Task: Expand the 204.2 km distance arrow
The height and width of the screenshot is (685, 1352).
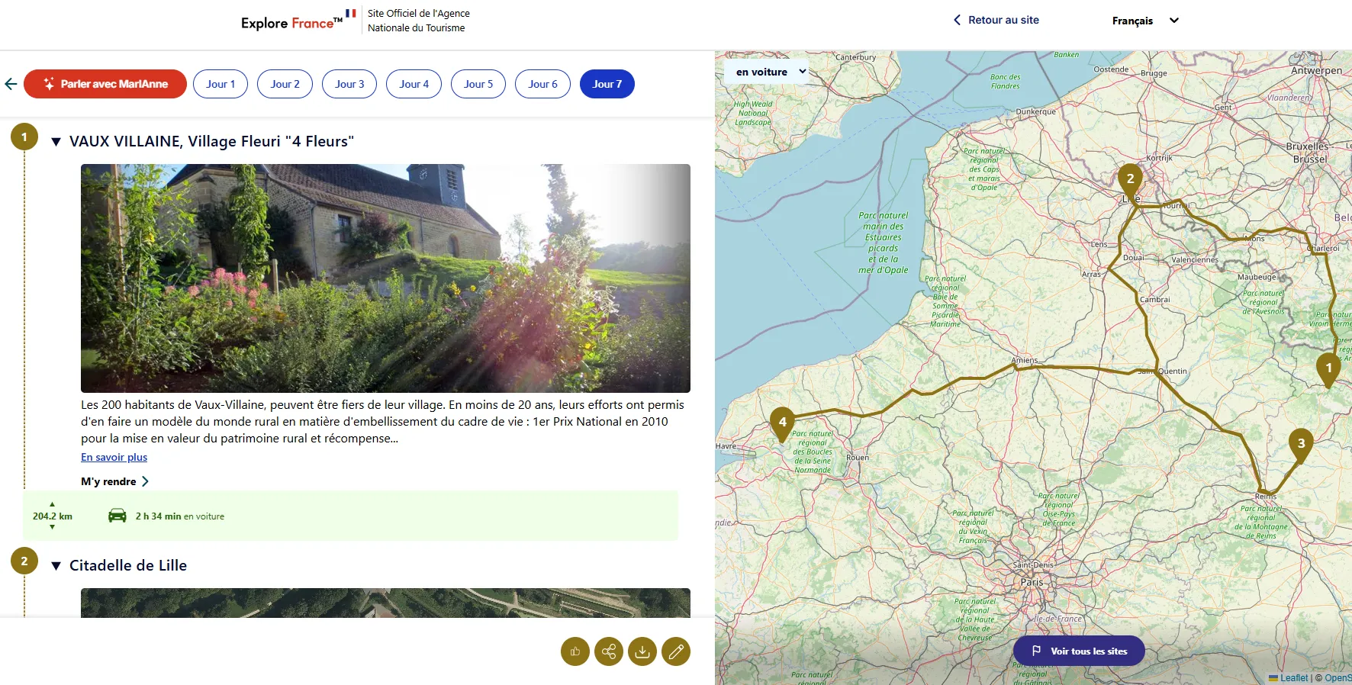Action: click(x=52, y=527)
